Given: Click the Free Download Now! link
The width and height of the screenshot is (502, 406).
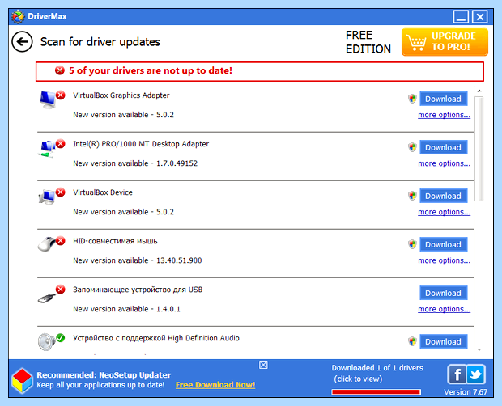Looking at the screenshot, I should tap(215, 385).
